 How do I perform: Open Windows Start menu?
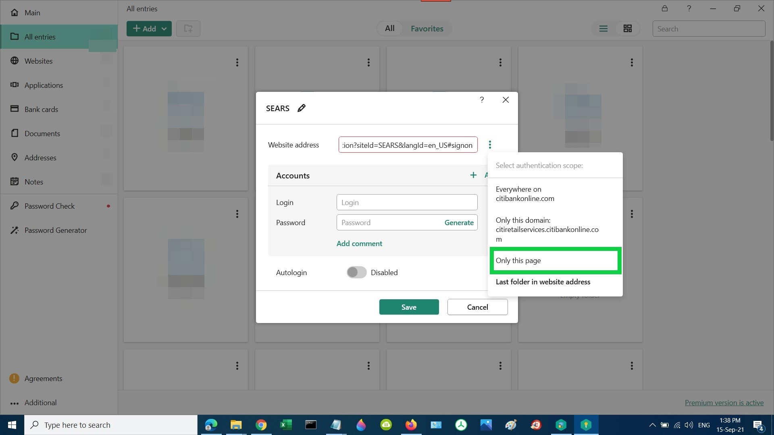(x=12, y=425)
